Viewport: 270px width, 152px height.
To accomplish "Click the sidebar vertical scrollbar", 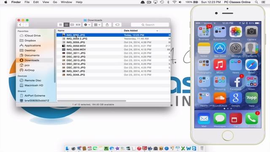I will point(55,56).
